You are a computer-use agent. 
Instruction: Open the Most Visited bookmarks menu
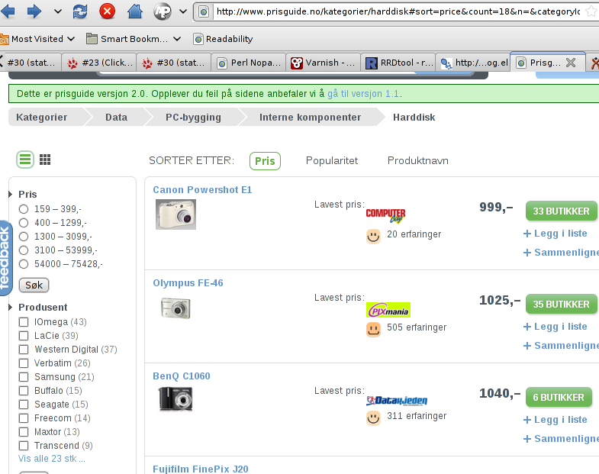tap(37, 39)
